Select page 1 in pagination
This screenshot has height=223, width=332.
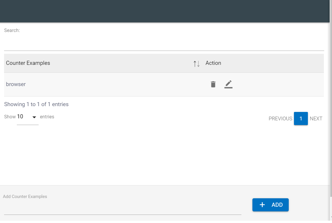[x=301, y=119]
